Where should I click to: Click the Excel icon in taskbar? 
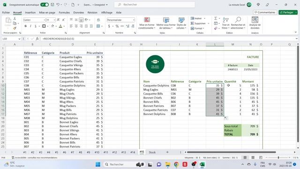tap(202, 164)
